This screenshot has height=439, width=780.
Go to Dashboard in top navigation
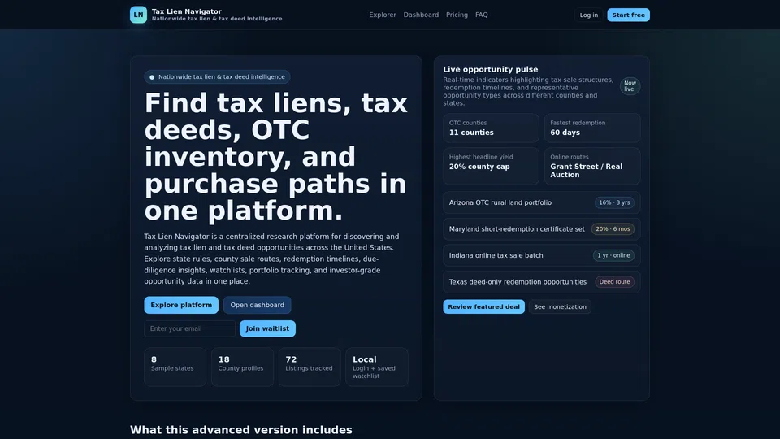pyautogui.click(x=421, y=15)
